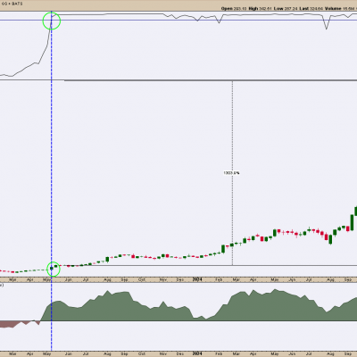Click the 2024 label on the upper time axis

tap(197, 279)
